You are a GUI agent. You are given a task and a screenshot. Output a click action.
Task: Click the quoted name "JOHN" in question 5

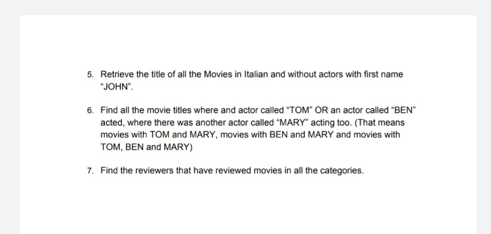point(117,87)
